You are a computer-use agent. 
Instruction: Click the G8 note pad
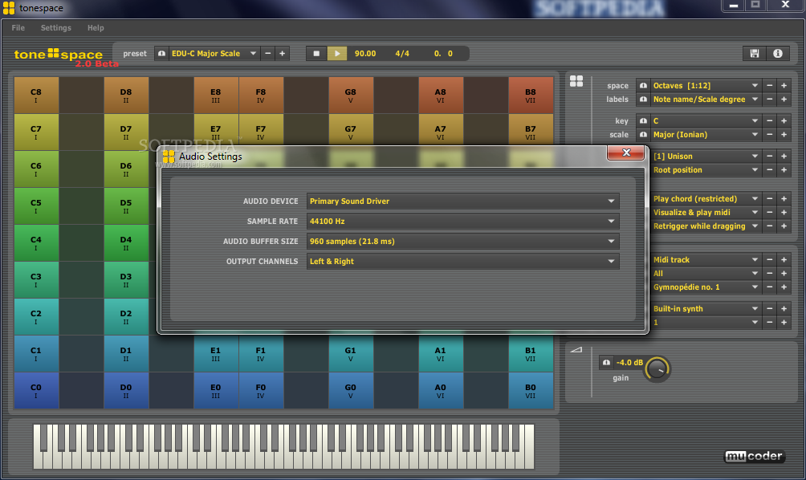351,95
